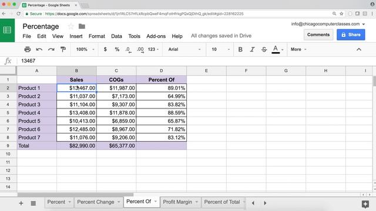
Task: Toggle italic formatting
Action: pyautogui.click(x=252, y=49)
